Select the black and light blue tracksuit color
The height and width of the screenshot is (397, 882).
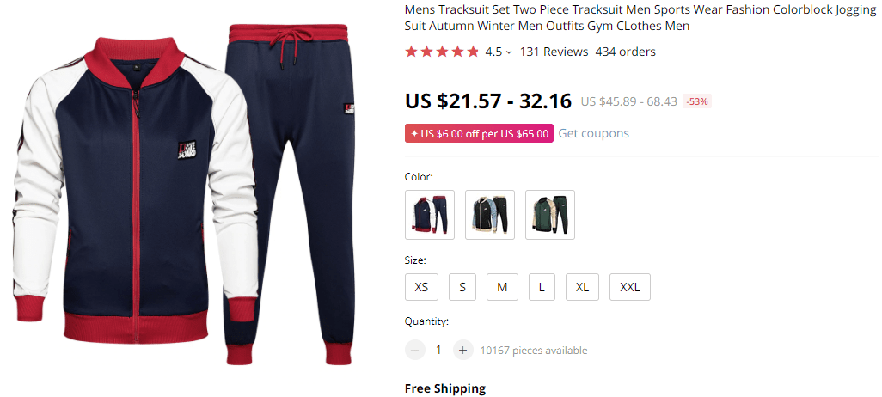pos(490,215)
